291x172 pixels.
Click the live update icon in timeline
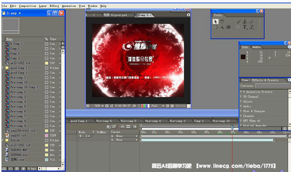[108, 126]
